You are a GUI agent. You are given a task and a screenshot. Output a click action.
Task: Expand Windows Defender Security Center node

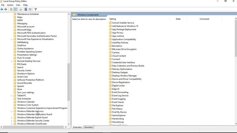point(11,121)
